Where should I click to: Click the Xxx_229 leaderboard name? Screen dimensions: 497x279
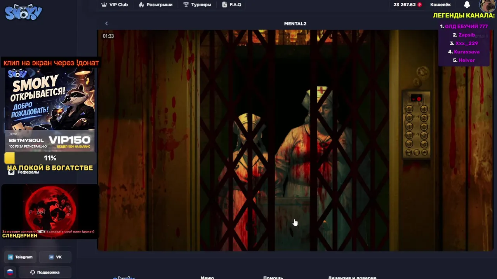pos(467,43)
